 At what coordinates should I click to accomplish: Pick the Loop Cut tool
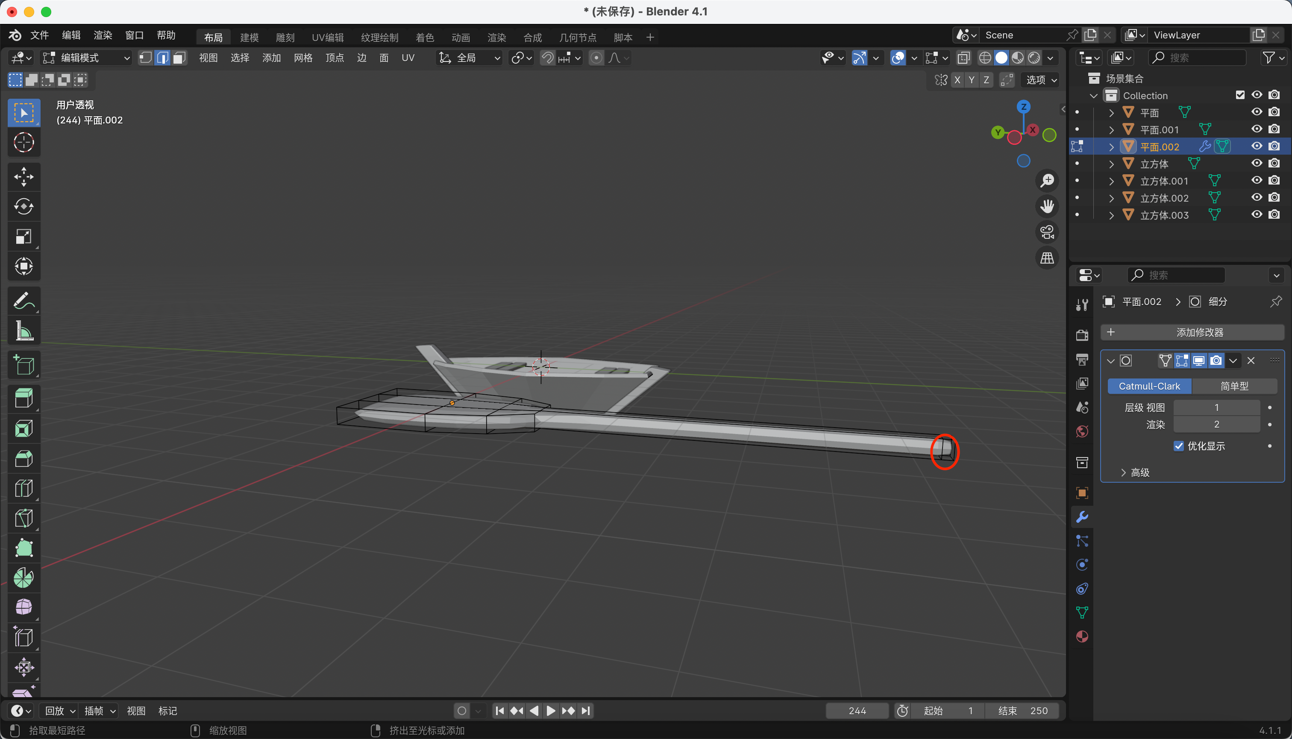click(x=23, y=488)
